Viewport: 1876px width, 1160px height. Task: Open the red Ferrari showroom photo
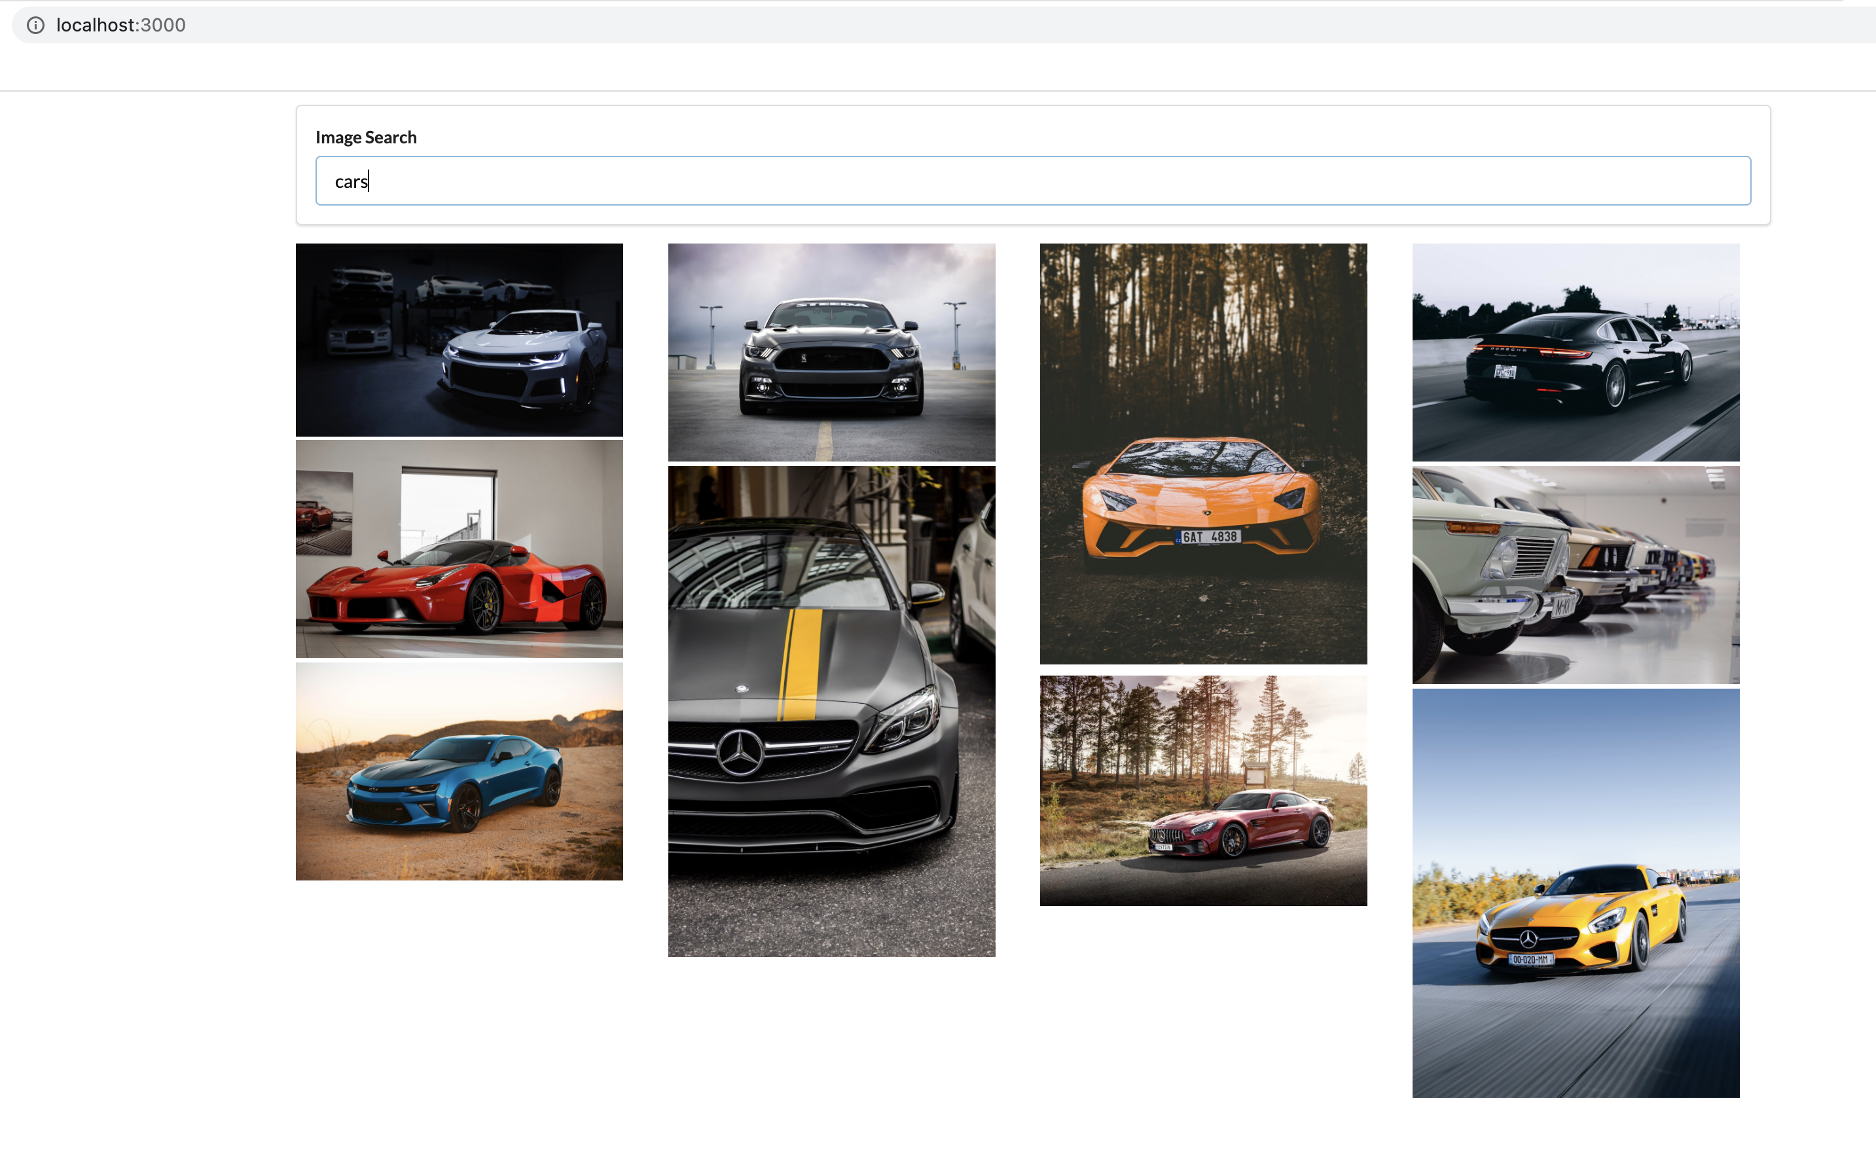pos(460,549)
